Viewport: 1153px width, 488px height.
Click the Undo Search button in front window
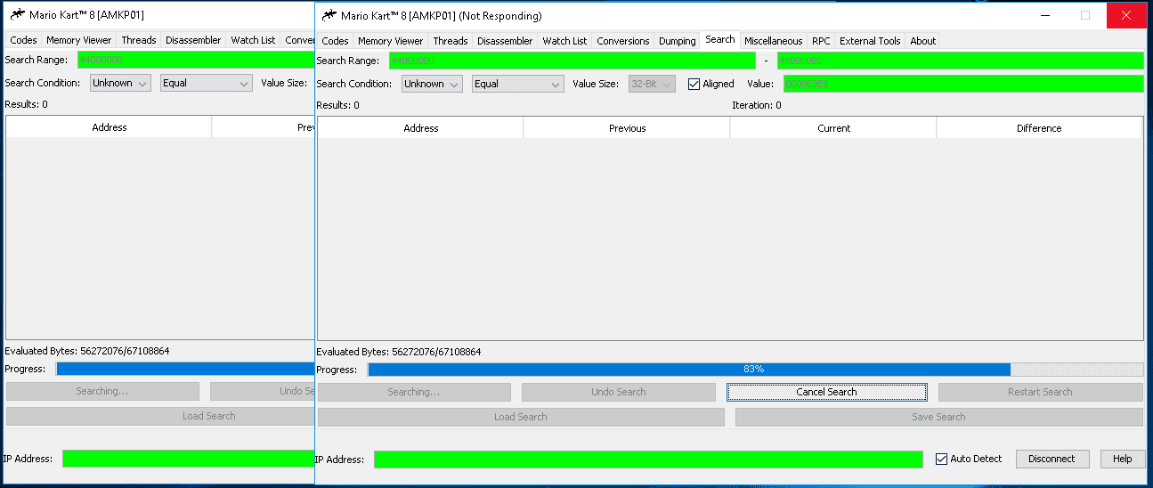coord(619,392)
